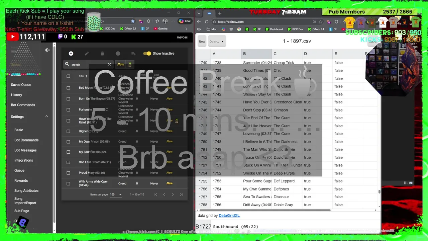Open the Dashboard bookmark
This screenshot has height=241, width=428.
[274, 29]
